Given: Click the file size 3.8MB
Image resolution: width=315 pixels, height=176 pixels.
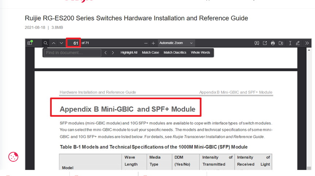Looking at the screenshot, I should coord(57,27).
